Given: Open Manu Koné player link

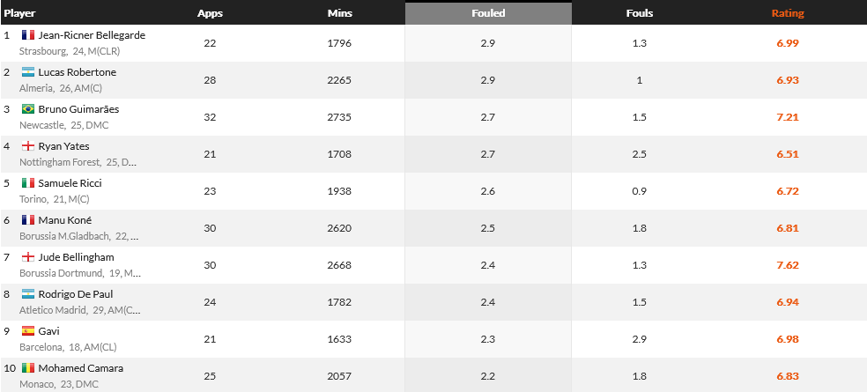Looking at the screenshot, I should click(64, 220).
